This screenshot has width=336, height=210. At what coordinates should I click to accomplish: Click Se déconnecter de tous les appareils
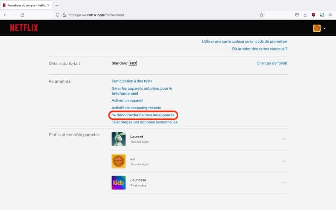click(x=143, y=115)
